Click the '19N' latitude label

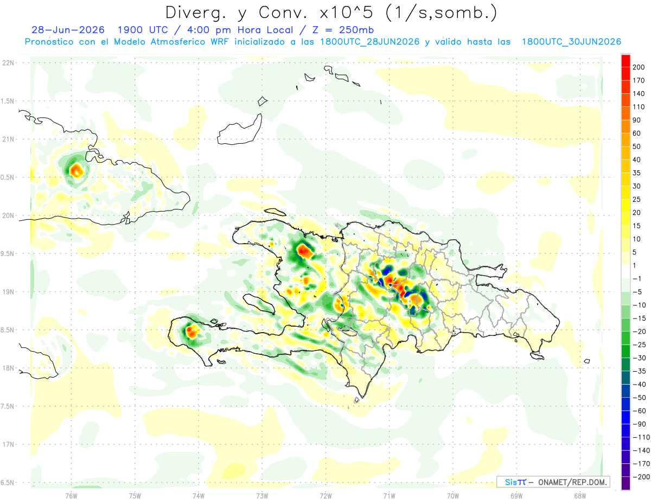coord(8,292)
